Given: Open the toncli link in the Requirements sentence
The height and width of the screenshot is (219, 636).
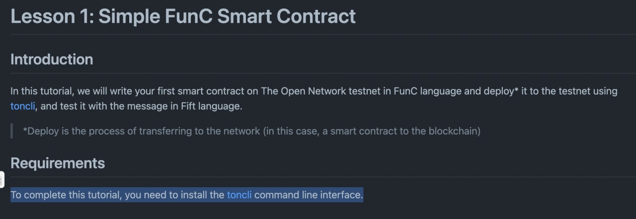Looking at the screenshot, I should point(239,195).
